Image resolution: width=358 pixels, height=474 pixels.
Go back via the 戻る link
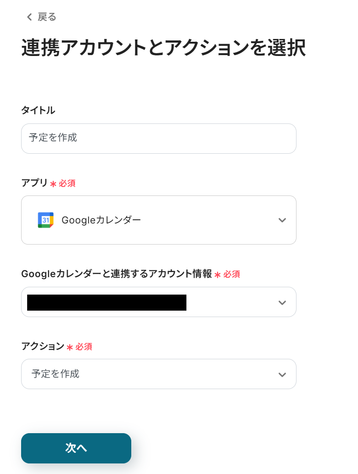click(x=47, y=17)
